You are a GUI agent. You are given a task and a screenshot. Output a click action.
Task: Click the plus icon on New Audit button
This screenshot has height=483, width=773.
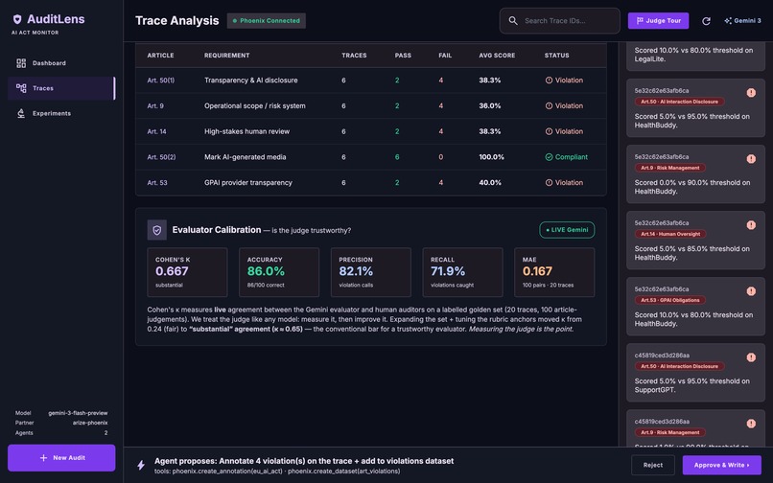pyautogui.click(x=43, y=458)
